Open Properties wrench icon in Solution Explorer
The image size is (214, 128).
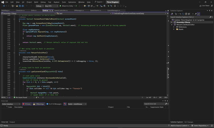tap(195, 14)
